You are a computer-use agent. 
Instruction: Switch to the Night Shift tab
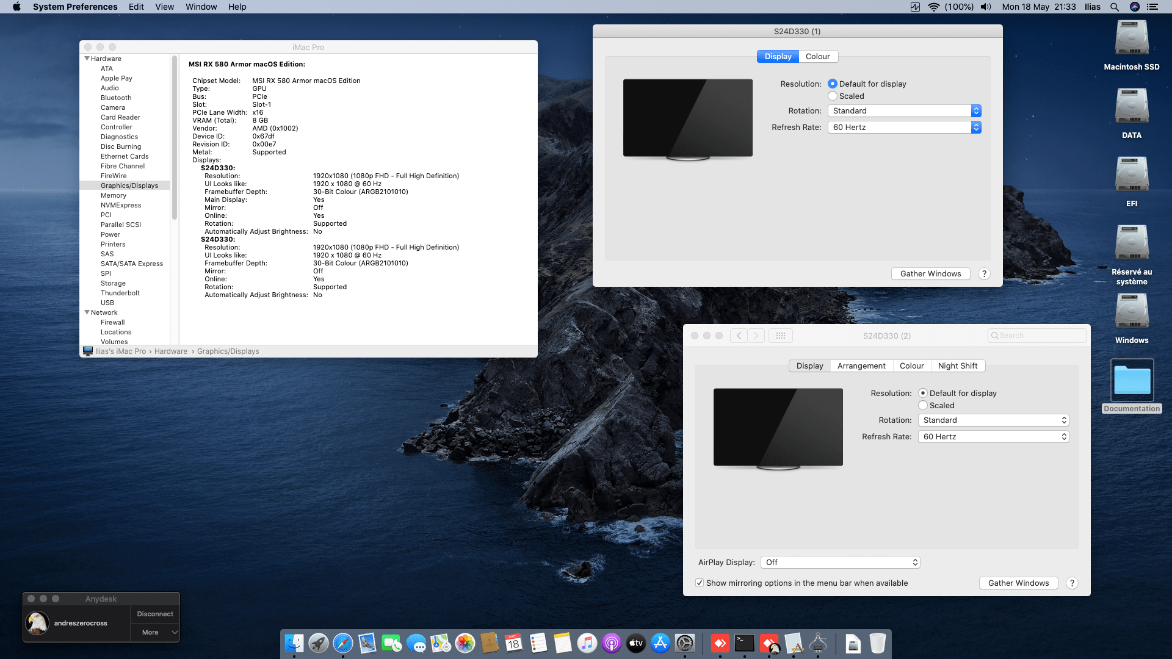click(958, 366)
